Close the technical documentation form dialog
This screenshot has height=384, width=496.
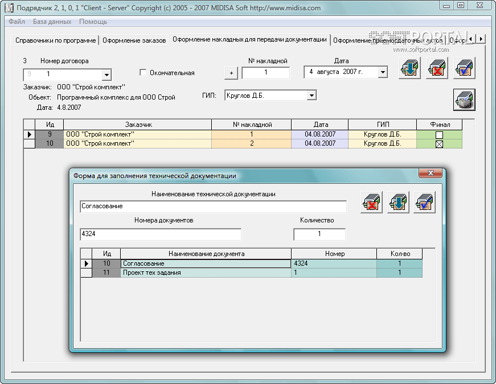[x=431, y=173]
